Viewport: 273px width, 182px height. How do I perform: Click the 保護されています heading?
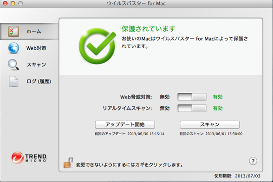pyautogui.click(x=149, y=29)
